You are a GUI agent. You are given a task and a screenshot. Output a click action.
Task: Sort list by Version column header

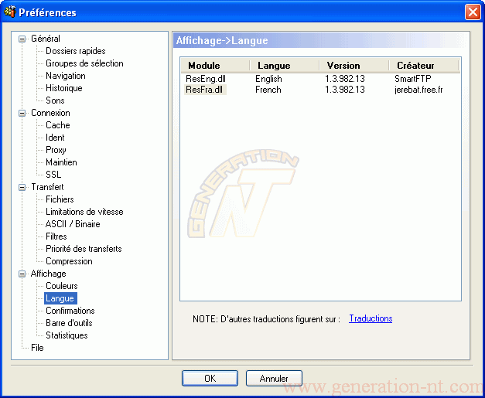(x=354, y=66)
